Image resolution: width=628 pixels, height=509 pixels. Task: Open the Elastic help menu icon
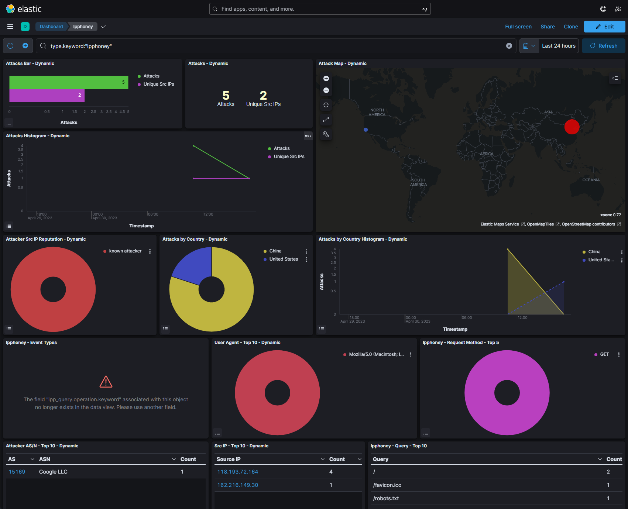point(603,9)
